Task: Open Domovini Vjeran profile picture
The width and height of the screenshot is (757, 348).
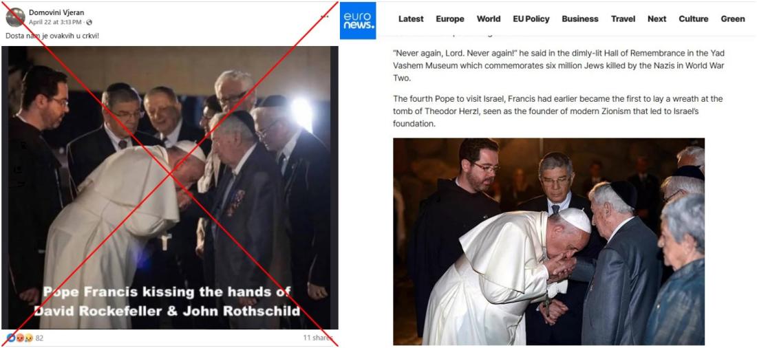Action: 15,17
